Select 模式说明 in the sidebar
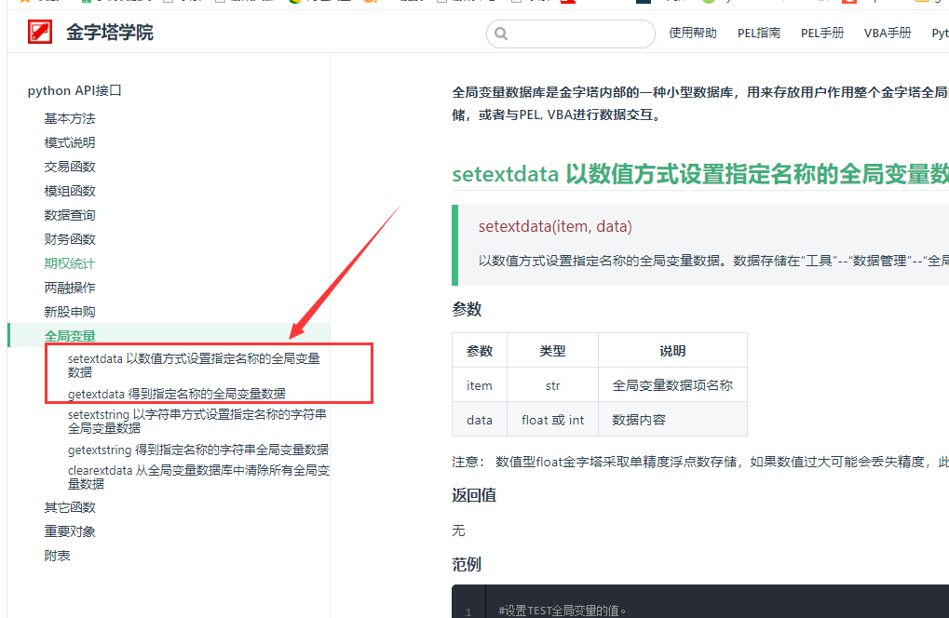The height and width of the screenshot is (618, 949). 70,142
